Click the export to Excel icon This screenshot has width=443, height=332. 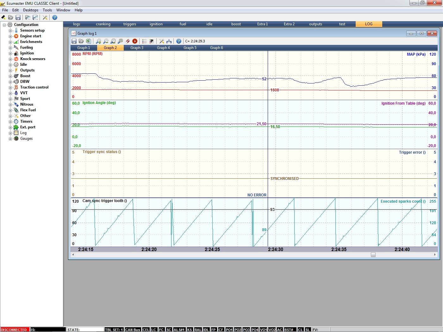[89, 41]
